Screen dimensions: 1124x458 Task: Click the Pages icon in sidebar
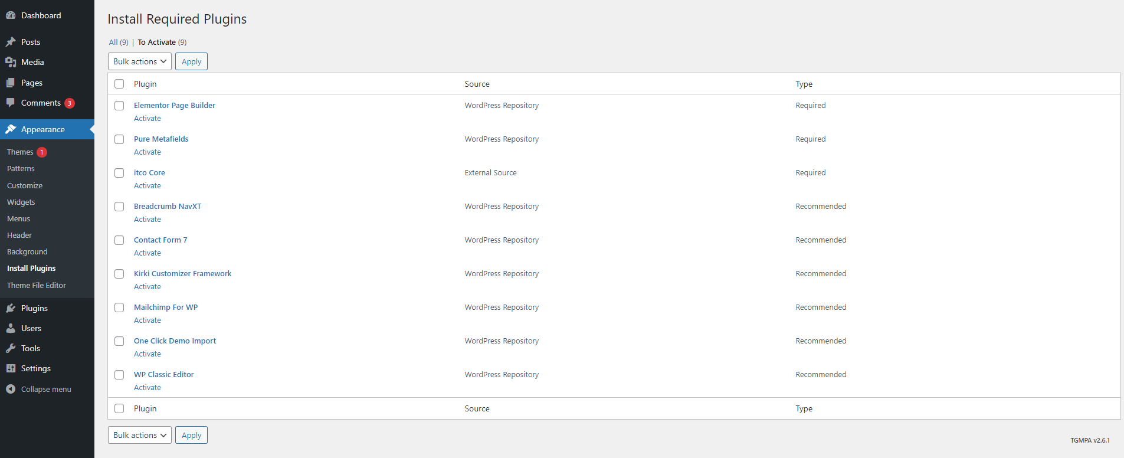pos(11,83)
